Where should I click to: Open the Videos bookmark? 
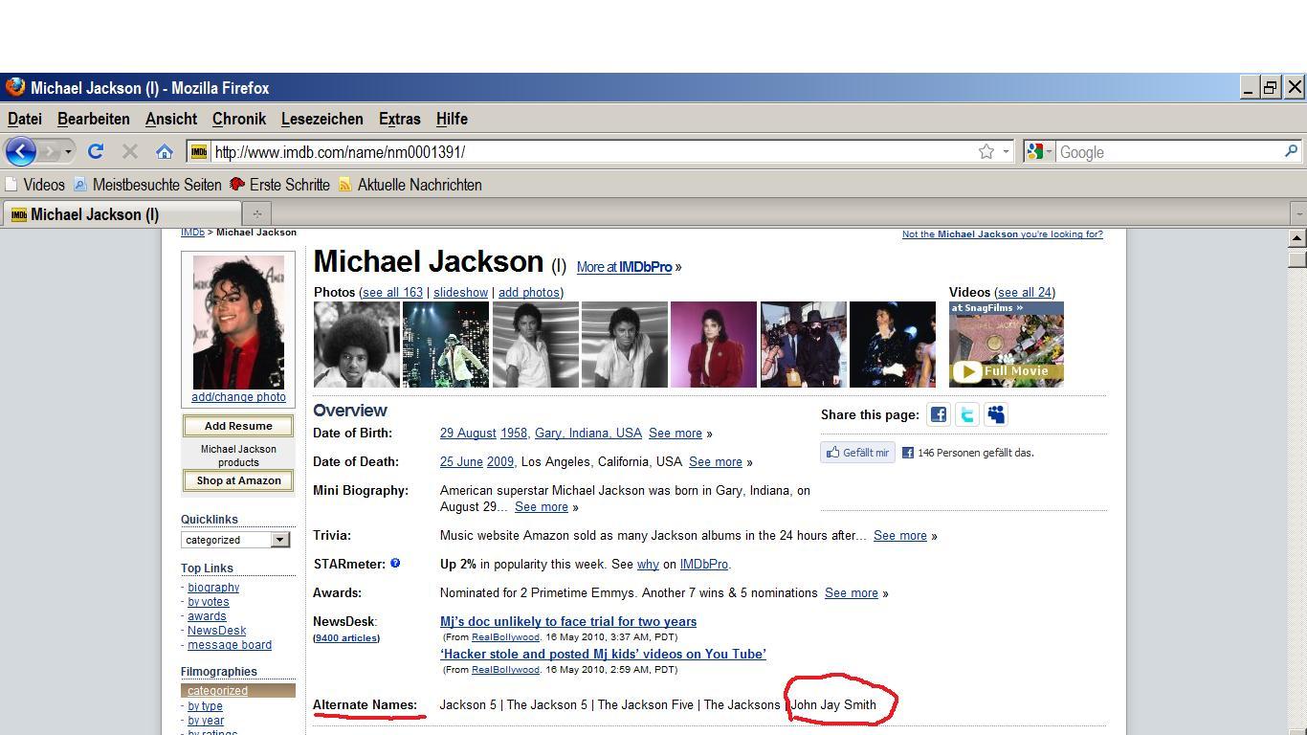coord(34,185)
